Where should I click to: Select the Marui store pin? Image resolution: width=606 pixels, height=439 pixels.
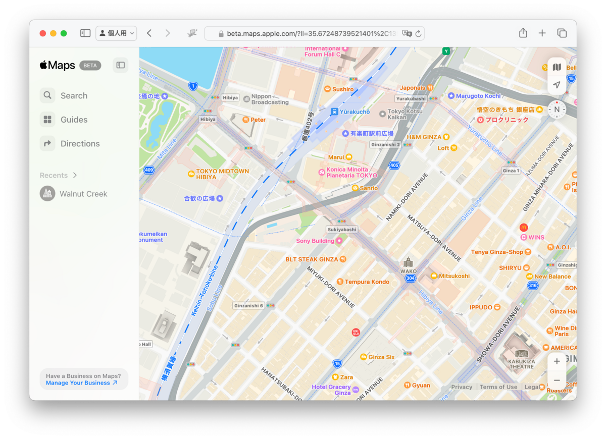tap(348, 157)
